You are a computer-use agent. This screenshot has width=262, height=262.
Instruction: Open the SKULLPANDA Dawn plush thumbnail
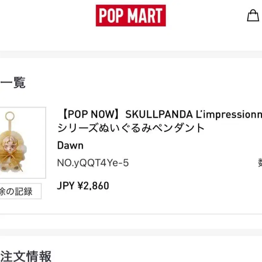tap(23, 143)
